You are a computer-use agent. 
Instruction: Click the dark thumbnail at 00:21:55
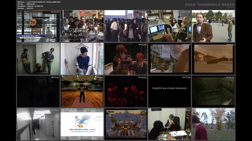(x=38, y=92)
